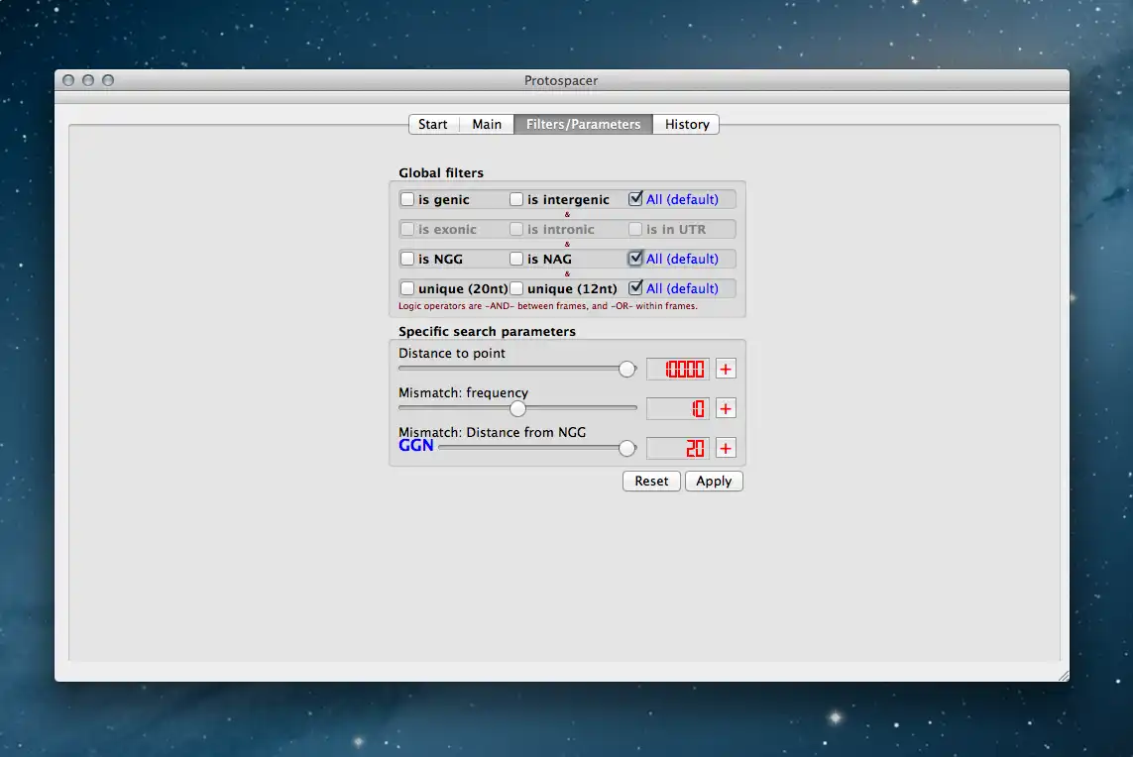Switch to the Start tab

[433, 124]
